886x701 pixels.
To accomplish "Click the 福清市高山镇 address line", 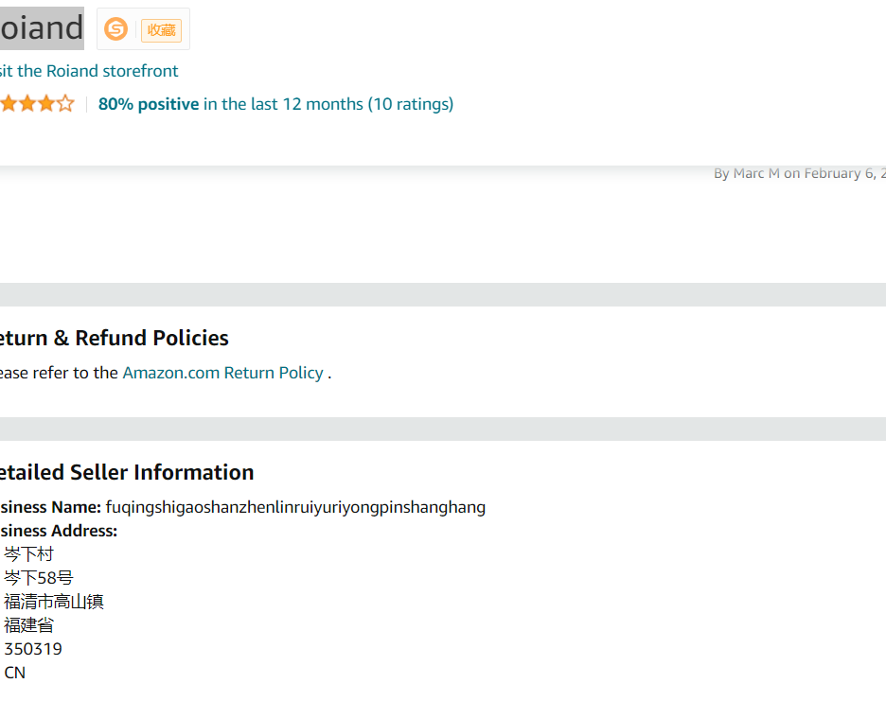I will (x=54, y=602).
